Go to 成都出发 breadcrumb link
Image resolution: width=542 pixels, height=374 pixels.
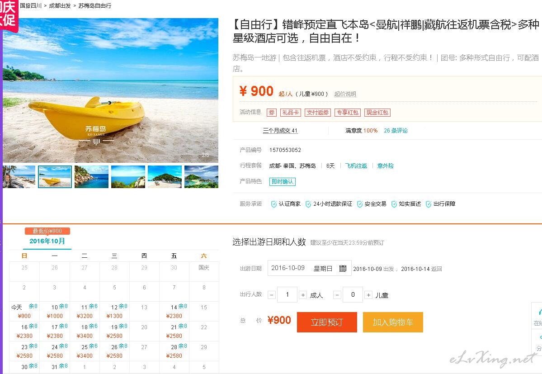60,5
